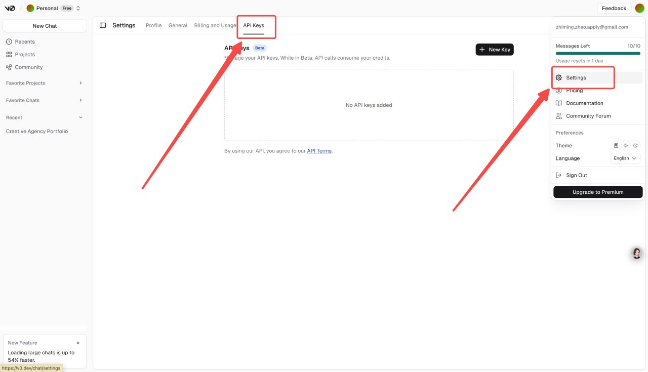648x372 pixels.
Task: Click the Messages Left usage bar
Action: [597, 53]
